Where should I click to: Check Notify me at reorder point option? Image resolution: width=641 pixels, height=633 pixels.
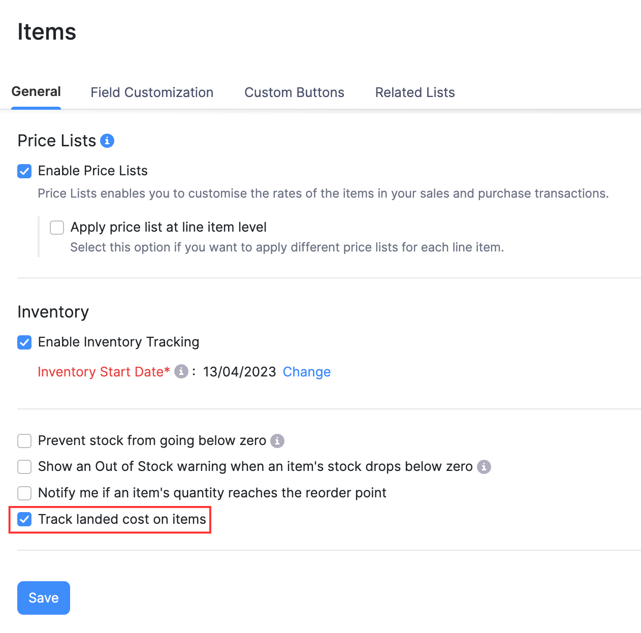coord(24,493)
